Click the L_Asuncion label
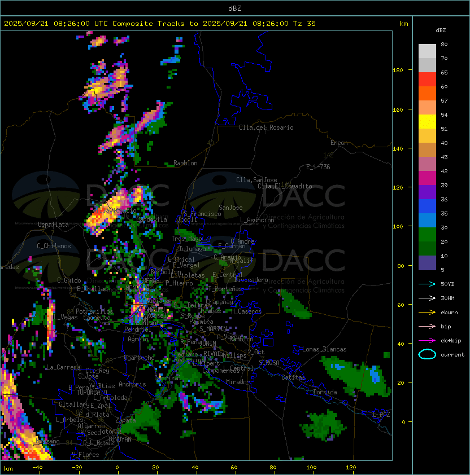470x475 pixels. click(257, 220)
